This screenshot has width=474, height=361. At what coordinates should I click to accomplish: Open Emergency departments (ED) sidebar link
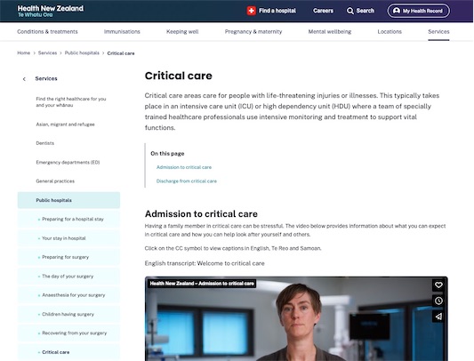(68, 162)
